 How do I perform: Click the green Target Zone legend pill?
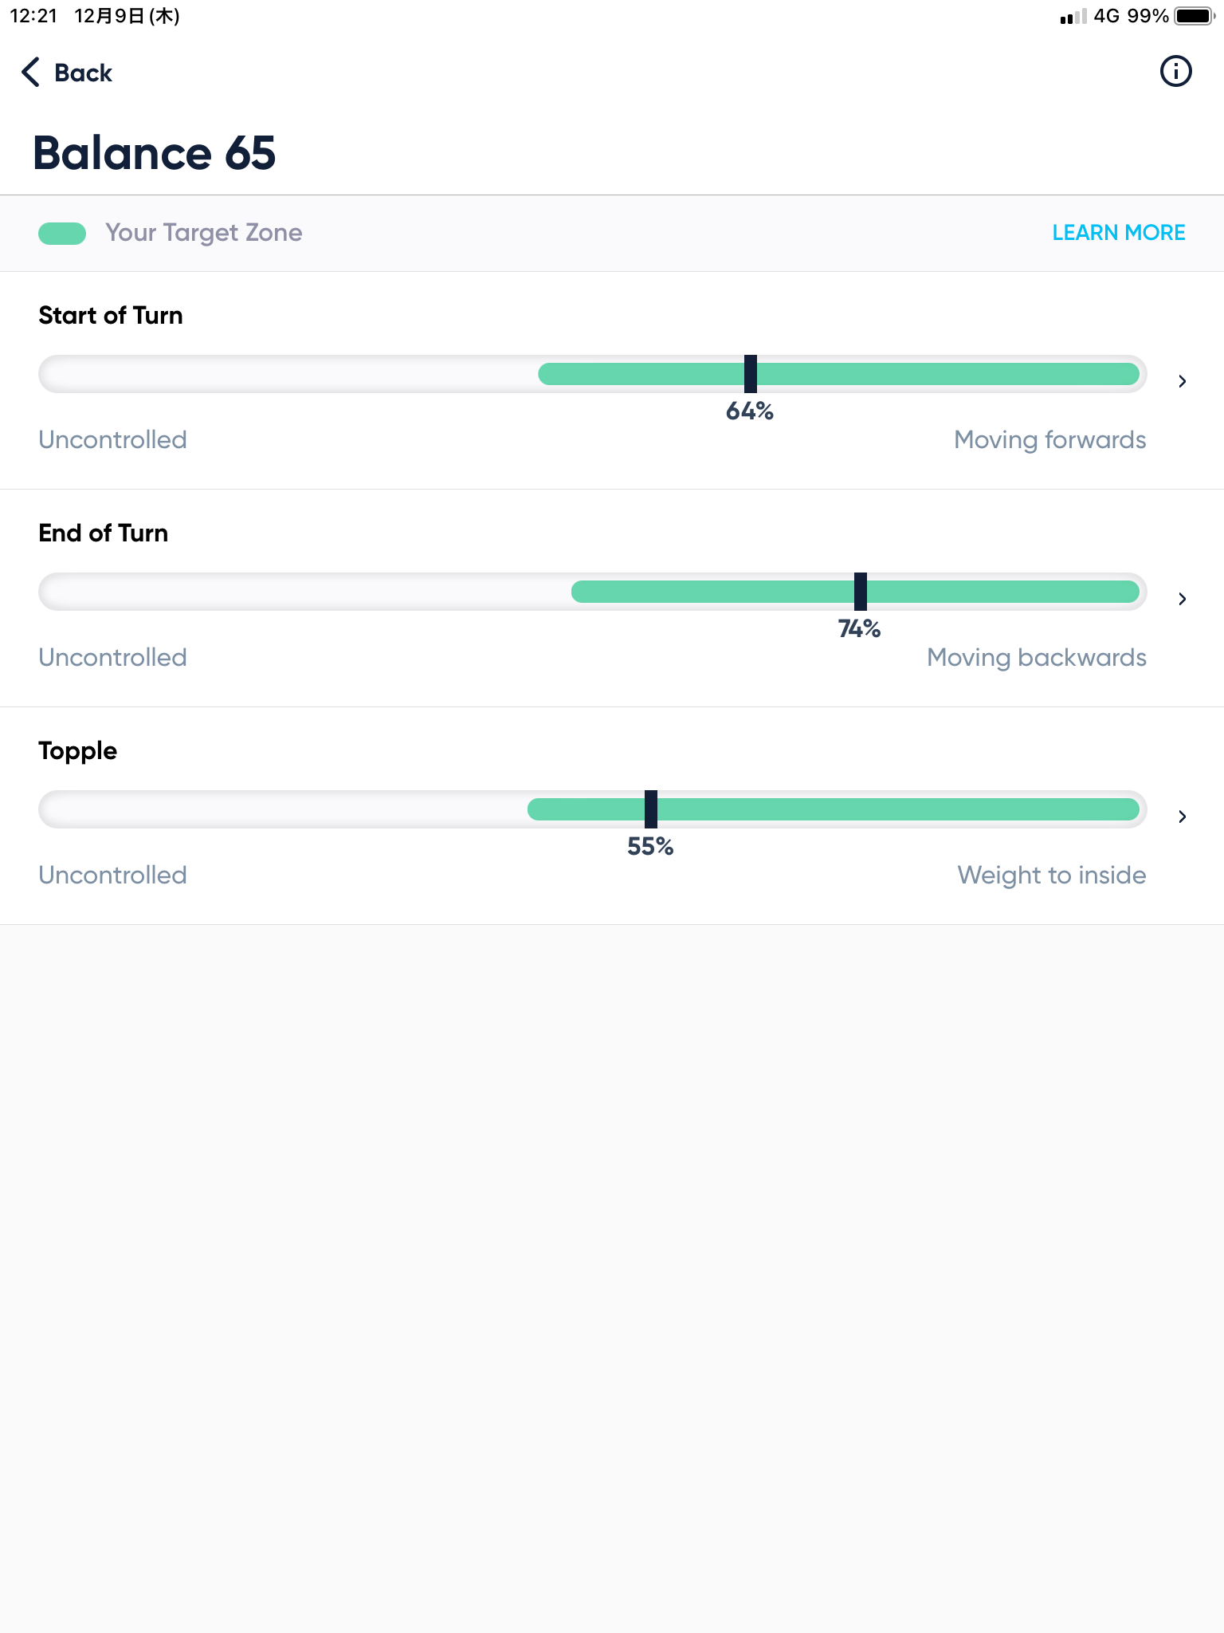pos(62,233)
